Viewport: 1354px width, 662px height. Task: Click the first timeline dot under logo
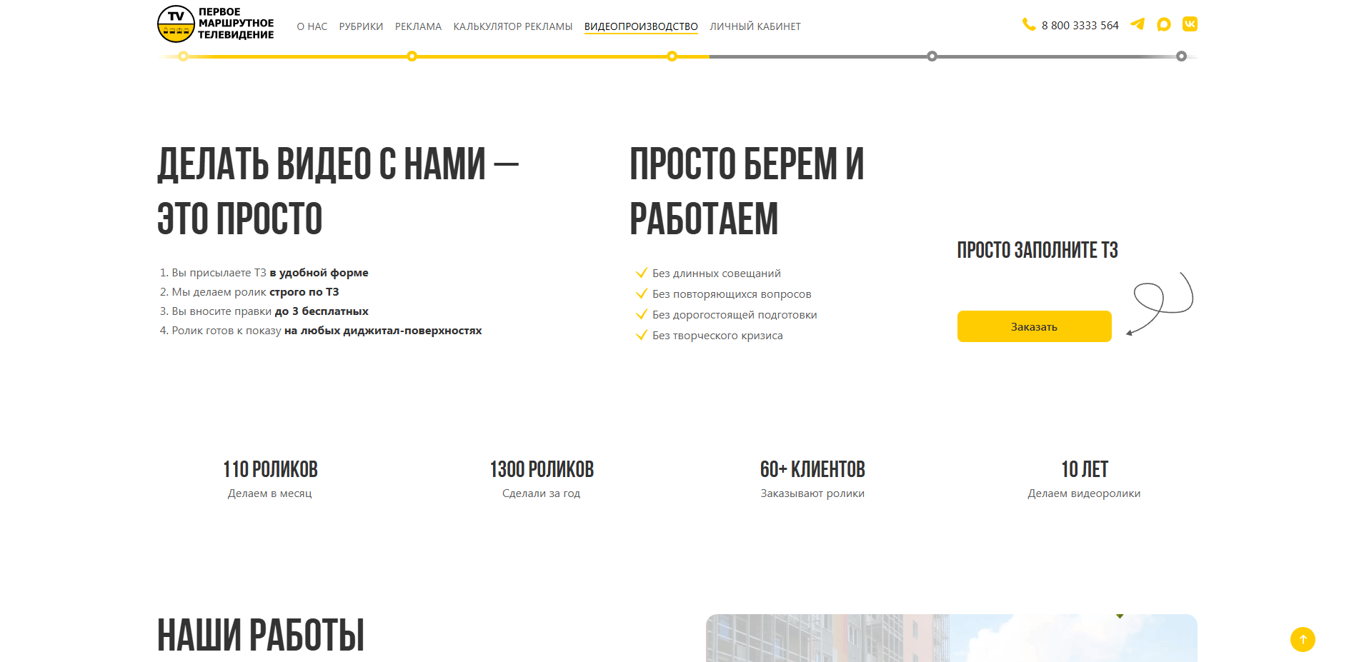[184, 56]
